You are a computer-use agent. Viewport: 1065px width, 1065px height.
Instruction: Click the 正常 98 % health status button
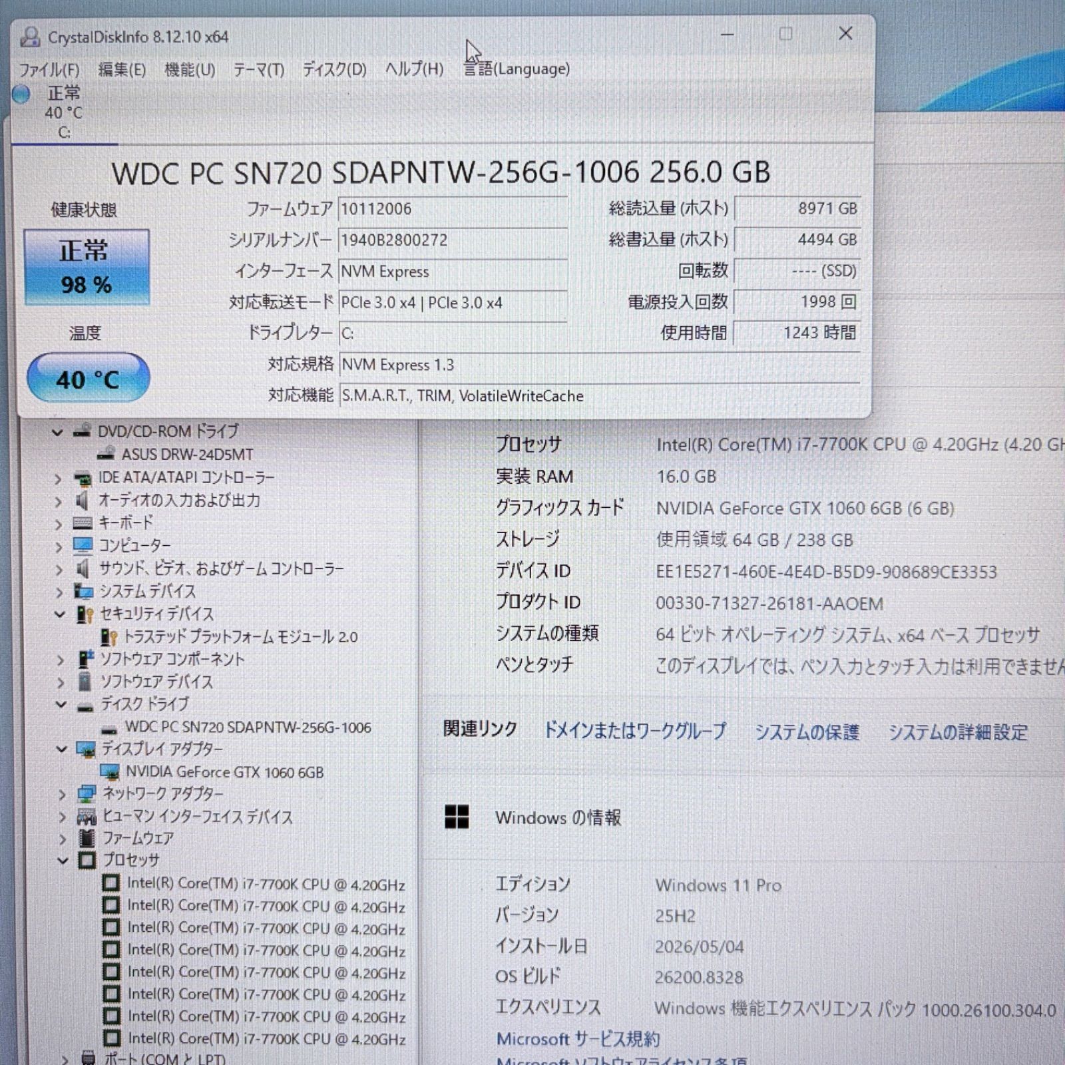click(87, 268)
